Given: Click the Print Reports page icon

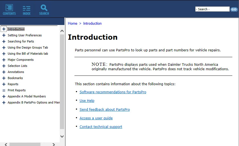Looking at the screenshot, I should click(x=4, y=90).
